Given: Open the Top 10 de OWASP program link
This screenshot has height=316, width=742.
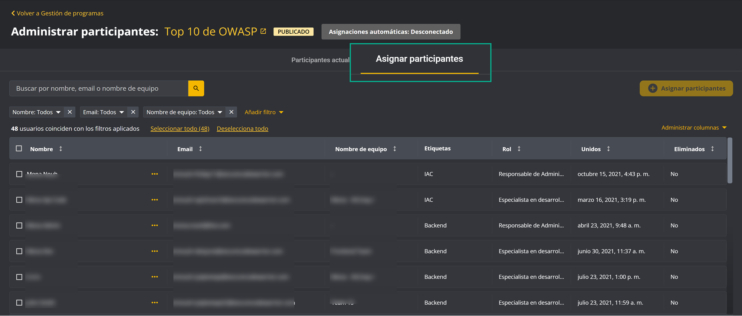Looking at the screenshot, I should (x=211, y=31).
